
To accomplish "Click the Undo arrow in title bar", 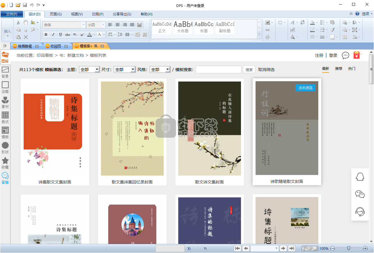I will (x=32, y=5).
